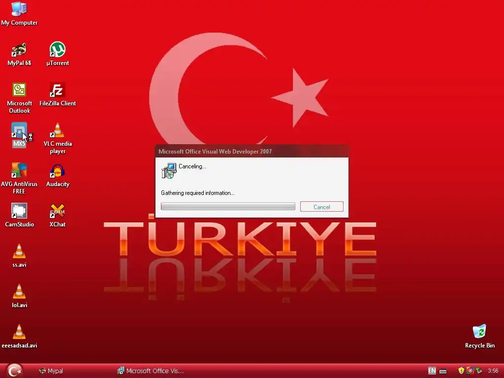
Task: Click the EN language indicator in the tray
Action: [432, 371]
